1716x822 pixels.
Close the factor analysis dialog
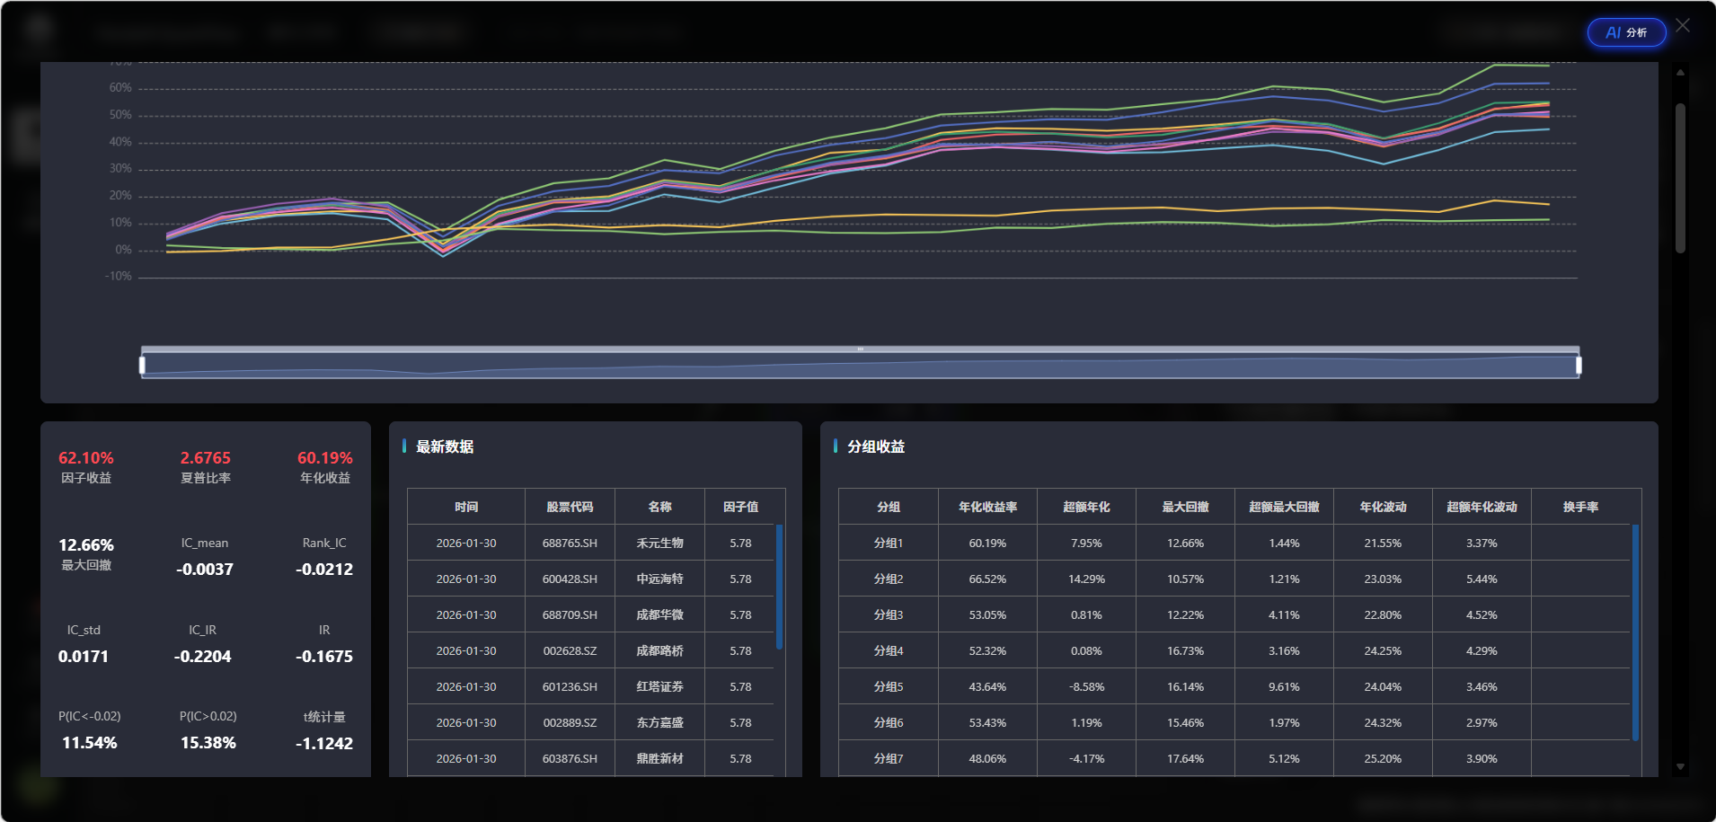click(x=1683, y=26)
